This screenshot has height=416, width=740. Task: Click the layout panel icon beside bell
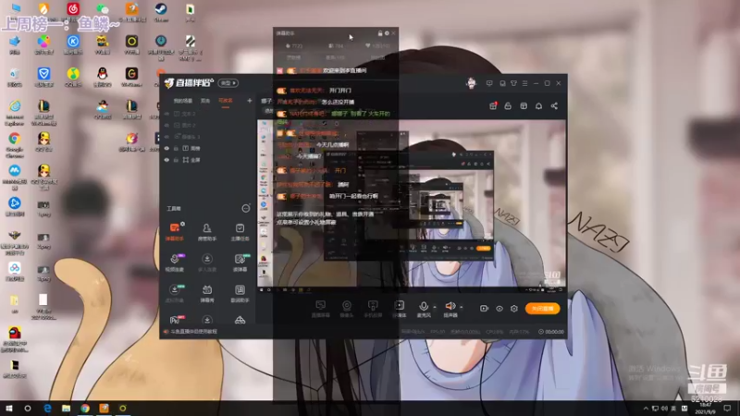pyautogui.click(x=524, y=105)
